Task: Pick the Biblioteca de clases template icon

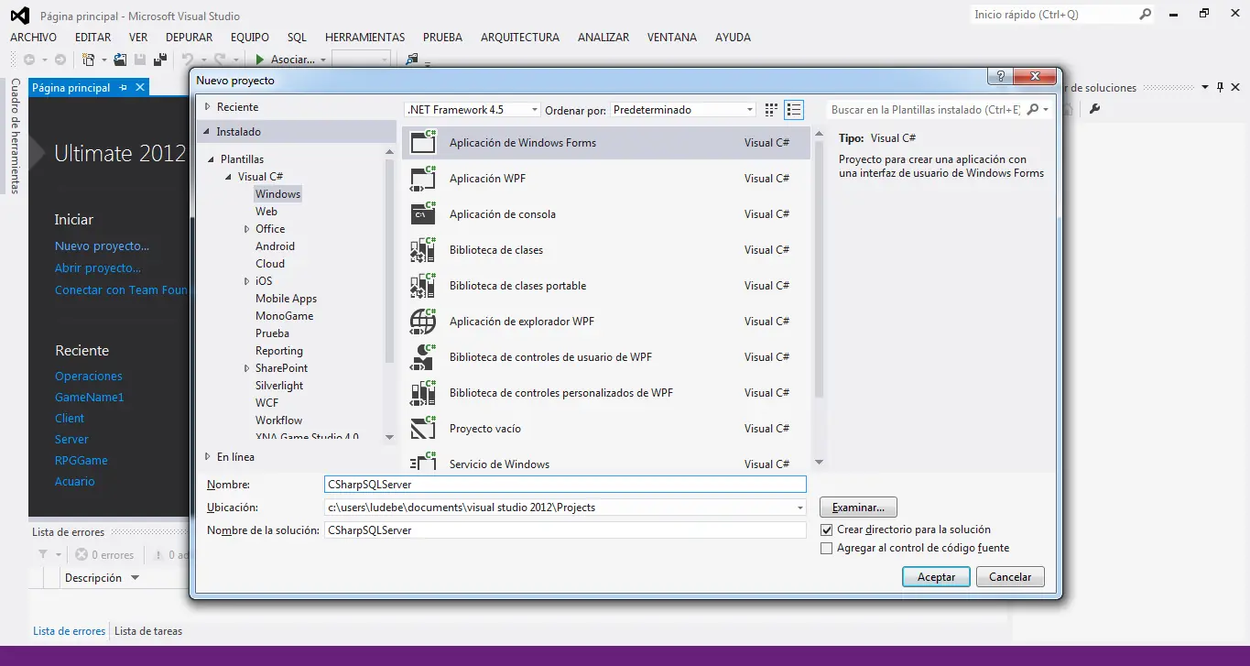Action: [x=423, y=249]
